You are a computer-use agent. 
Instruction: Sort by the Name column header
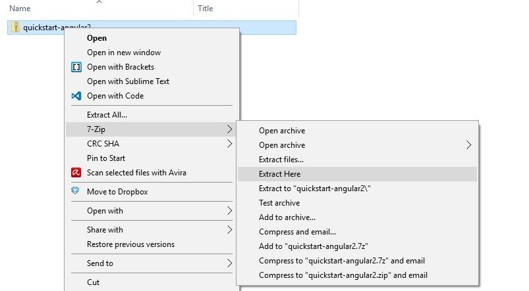[20, 9]
